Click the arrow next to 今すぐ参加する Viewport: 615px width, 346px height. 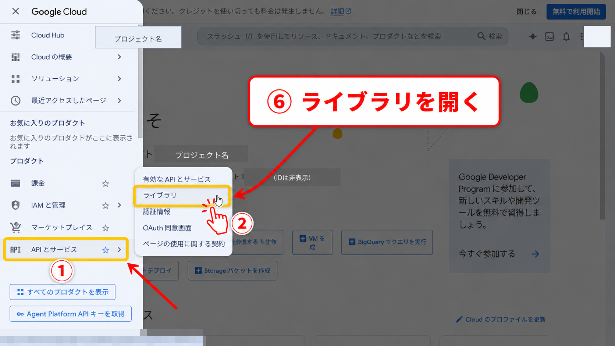coord(535,254)
